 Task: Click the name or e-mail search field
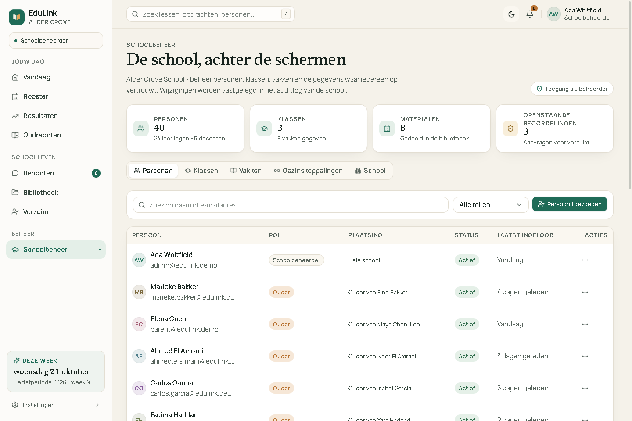(291, 205)
